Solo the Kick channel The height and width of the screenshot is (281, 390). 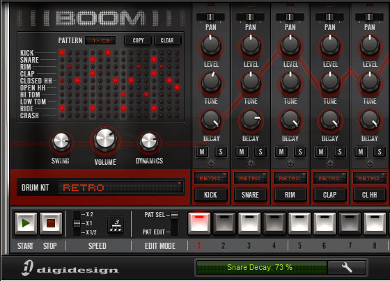point(221,152)
